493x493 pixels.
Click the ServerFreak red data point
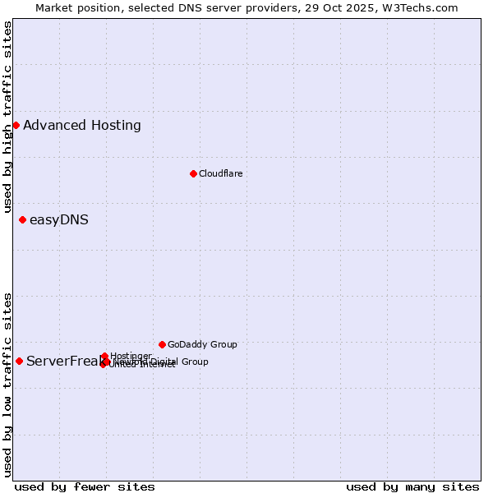[19, 361]
